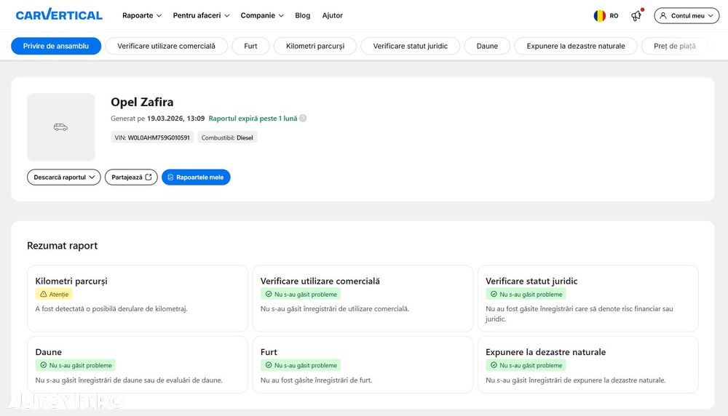Switch to the Kilometri parcurși tab
This screenshot has height=416, width=728.
[315, 46]
